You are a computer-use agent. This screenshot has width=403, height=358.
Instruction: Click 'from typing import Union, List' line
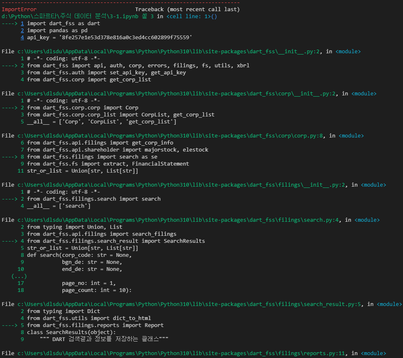coord(75,227)
